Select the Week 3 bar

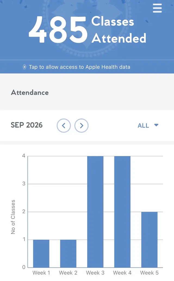pyautogui.click(x=95, y=212)
